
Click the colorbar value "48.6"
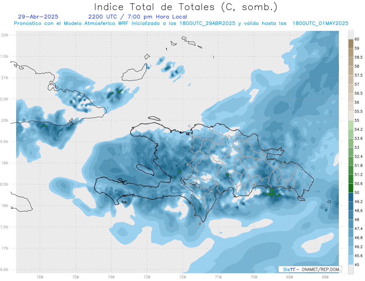pyautogui.click(x=359, y=210)
